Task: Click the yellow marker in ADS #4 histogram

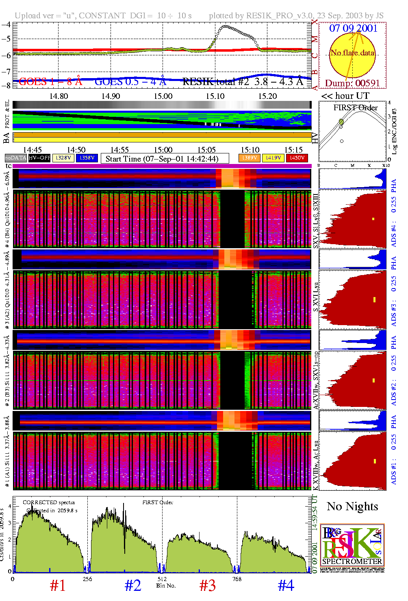Action: click(x=373, y=219)
